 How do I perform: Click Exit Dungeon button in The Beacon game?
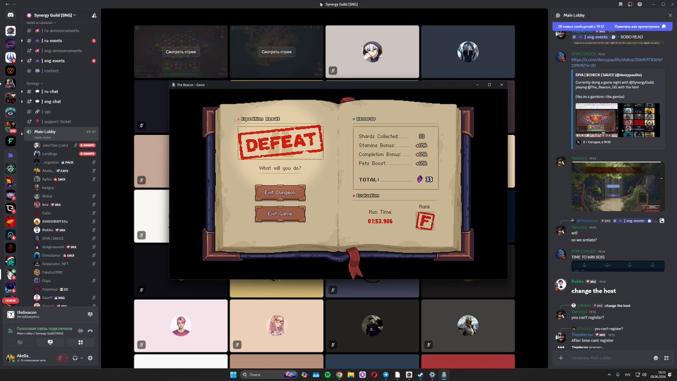(x=280, y=192)
